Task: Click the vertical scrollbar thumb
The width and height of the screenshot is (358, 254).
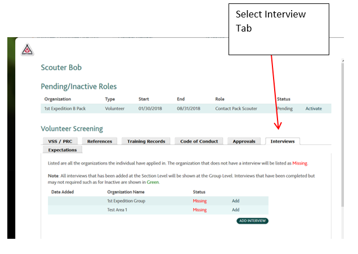Action: click(x=342, y=135)
